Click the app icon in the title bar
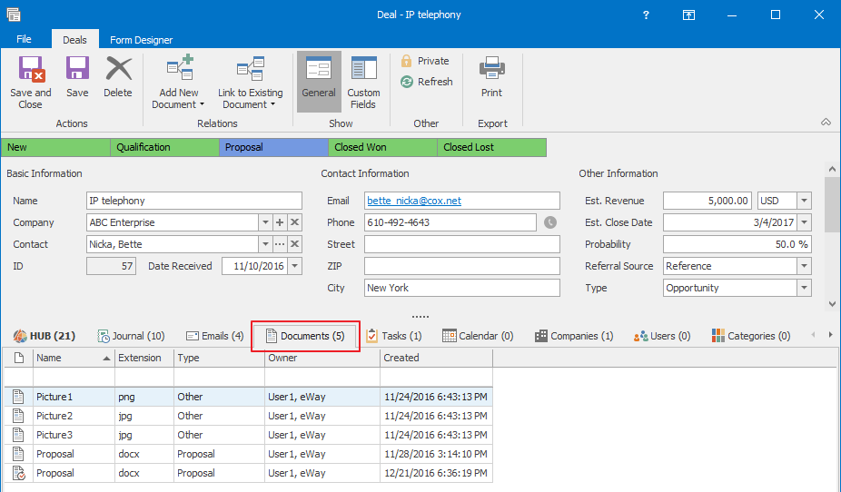Screen dimensions: 841x492 click(14, 15)
